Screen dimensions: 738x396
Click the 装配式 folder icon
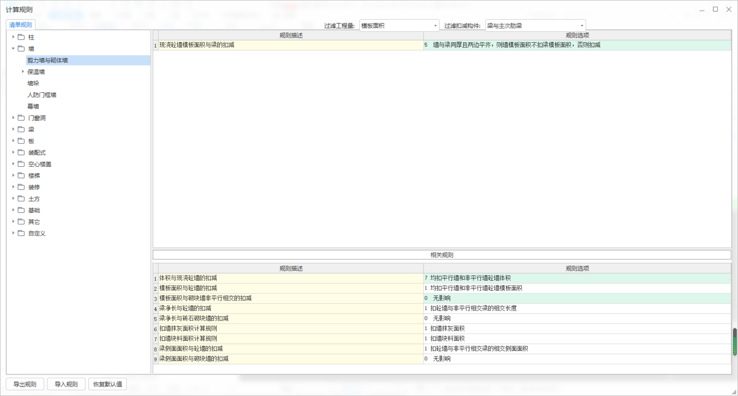pos(21,152)
